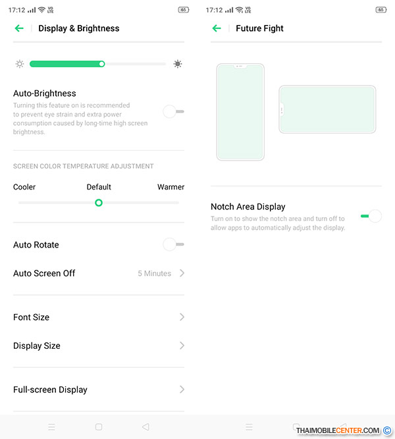Tap right screen's recent apps menu icon
Image resolution: width=395 pixels, height=439 pixels.
(249, 427)
